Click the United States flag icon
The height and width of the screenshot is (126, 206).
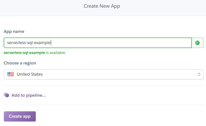point(11,74)
